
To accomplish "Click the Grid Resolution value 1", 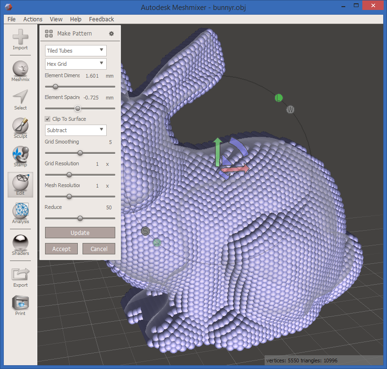I will [x=97, y=164].
